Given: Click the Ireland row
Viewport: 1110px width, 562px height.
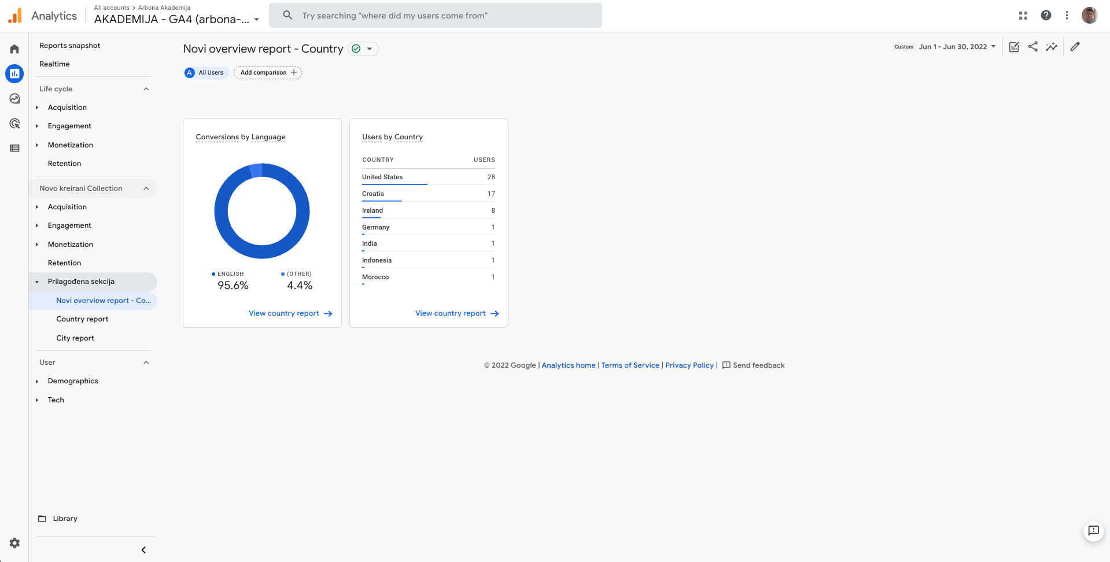Looking at the screenshot, I should tap(429, 210).
